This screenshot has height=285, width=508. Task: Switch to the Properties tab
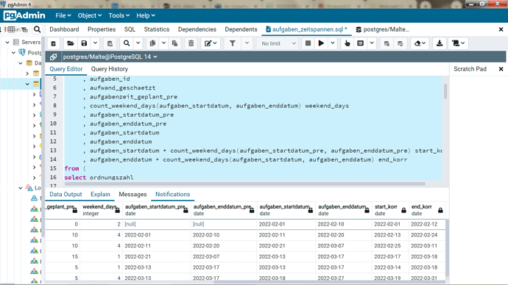pyautogui.click(x=102, y=29)
